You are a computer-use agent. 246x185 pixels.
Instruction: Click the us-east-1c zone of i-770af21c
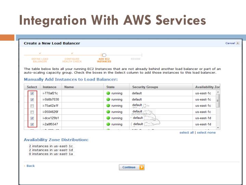point(203,93)
